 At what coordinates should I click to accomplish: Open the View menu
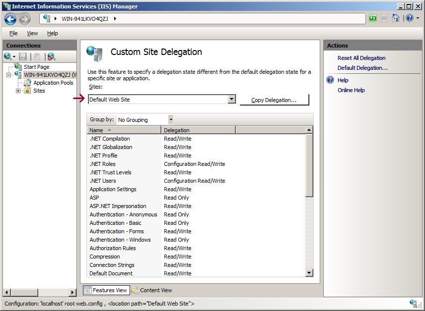click(x=32, y=33)
